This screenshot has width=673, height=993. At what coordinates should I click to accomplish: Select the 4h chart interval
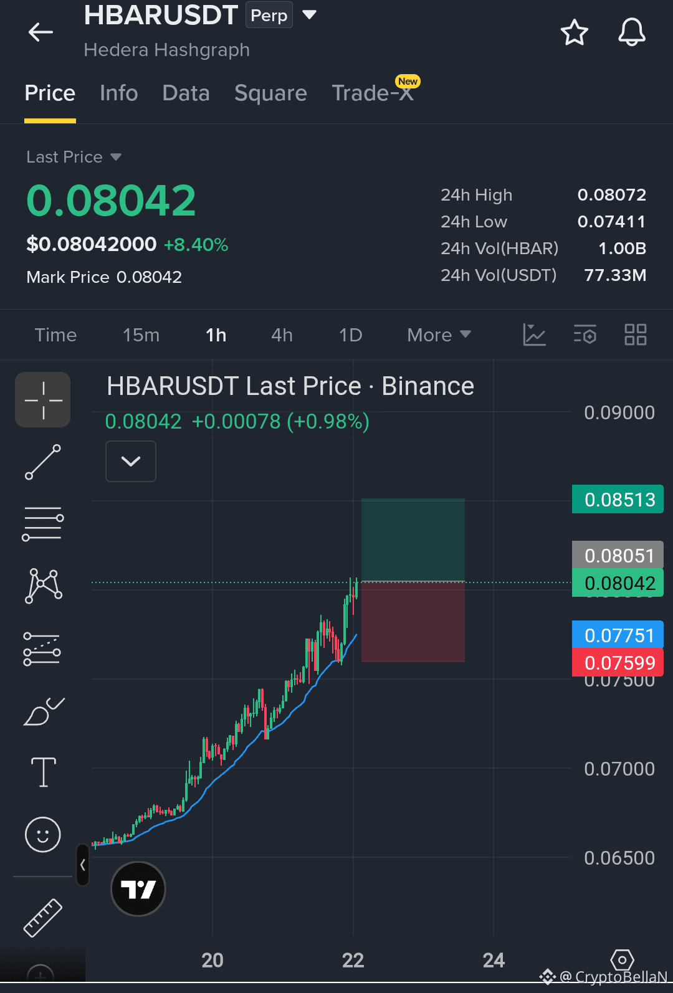(x=282, y=335)
